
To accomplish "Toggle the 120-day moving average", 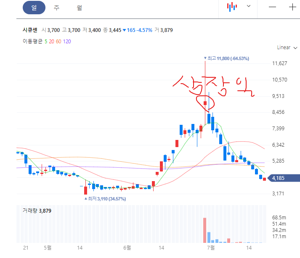I will (67, 42).
